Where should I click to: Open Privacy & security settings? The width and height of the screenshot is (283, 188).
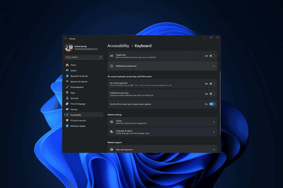click(x=78, y=120)
